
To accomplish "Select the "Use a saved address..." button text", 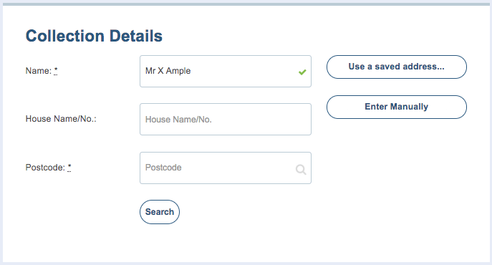I will click(x=397, y=67).
